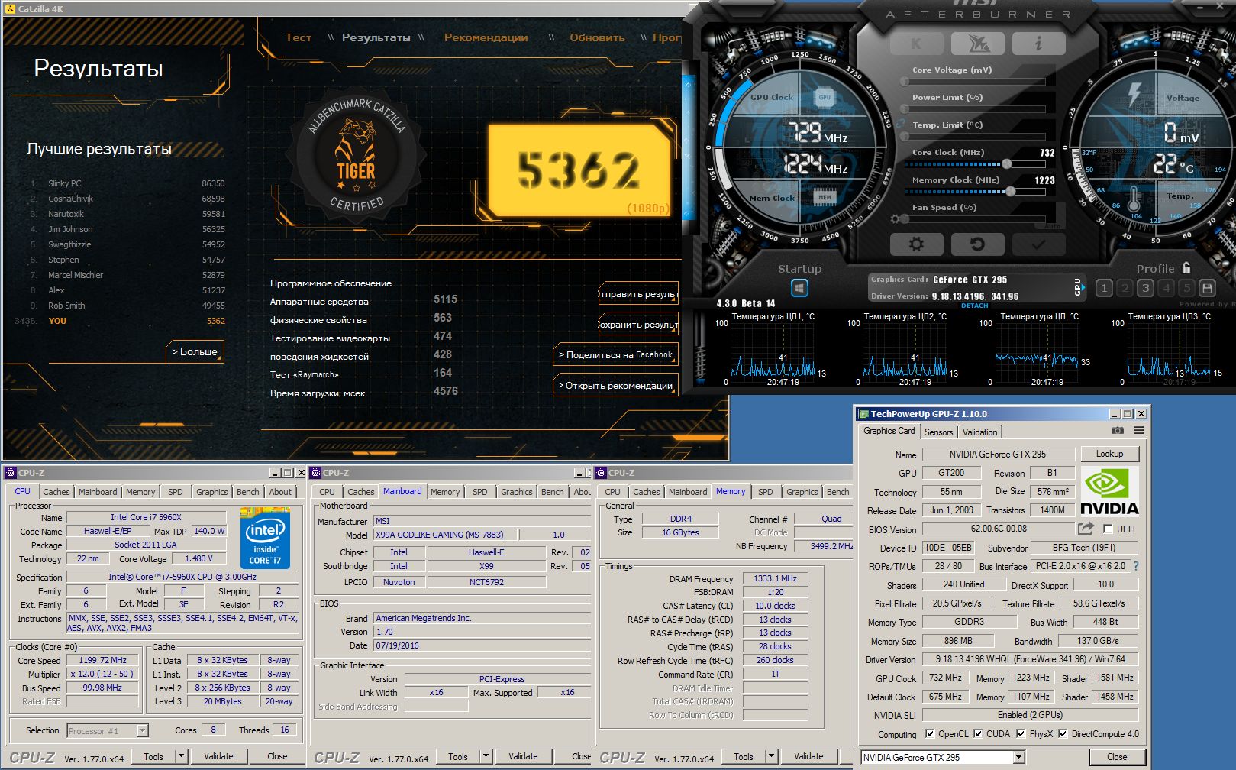Click the Afterburner profile lock icon
Viewport: 1236px width, 770px height.
1186,267
